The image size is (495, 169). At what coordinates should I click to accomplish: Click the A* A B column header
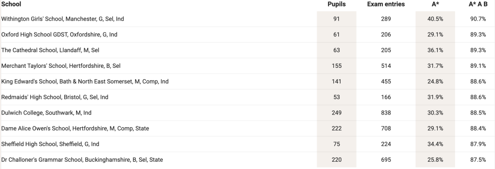478,4
